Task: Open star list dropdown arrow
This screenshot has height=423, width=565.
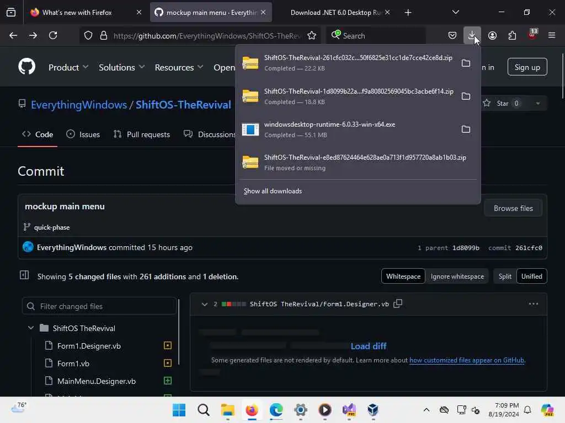Action: 537,104
